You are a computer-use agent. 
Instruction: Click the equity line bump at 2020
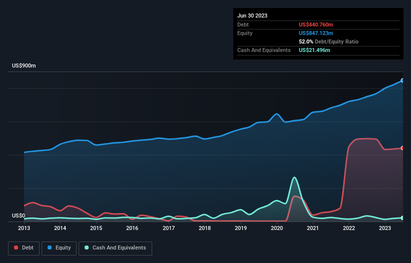pyautogui.click(x=276, y=114)
